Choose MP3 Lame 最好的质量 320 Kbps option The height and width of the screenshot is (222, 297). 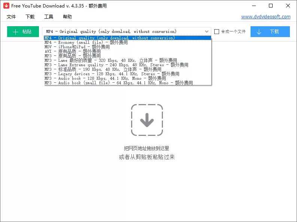click(128, 60)
